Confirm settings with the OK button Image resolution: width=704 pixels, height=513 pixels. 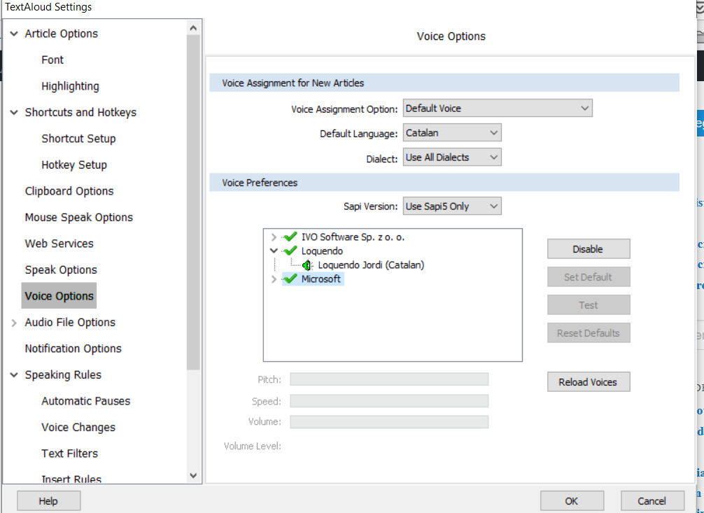click(572, 501)
